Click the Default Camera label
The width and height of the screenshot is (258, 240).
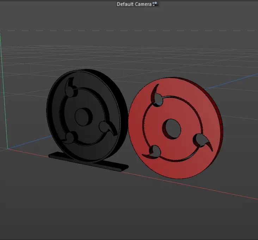(x=134, y=4)
